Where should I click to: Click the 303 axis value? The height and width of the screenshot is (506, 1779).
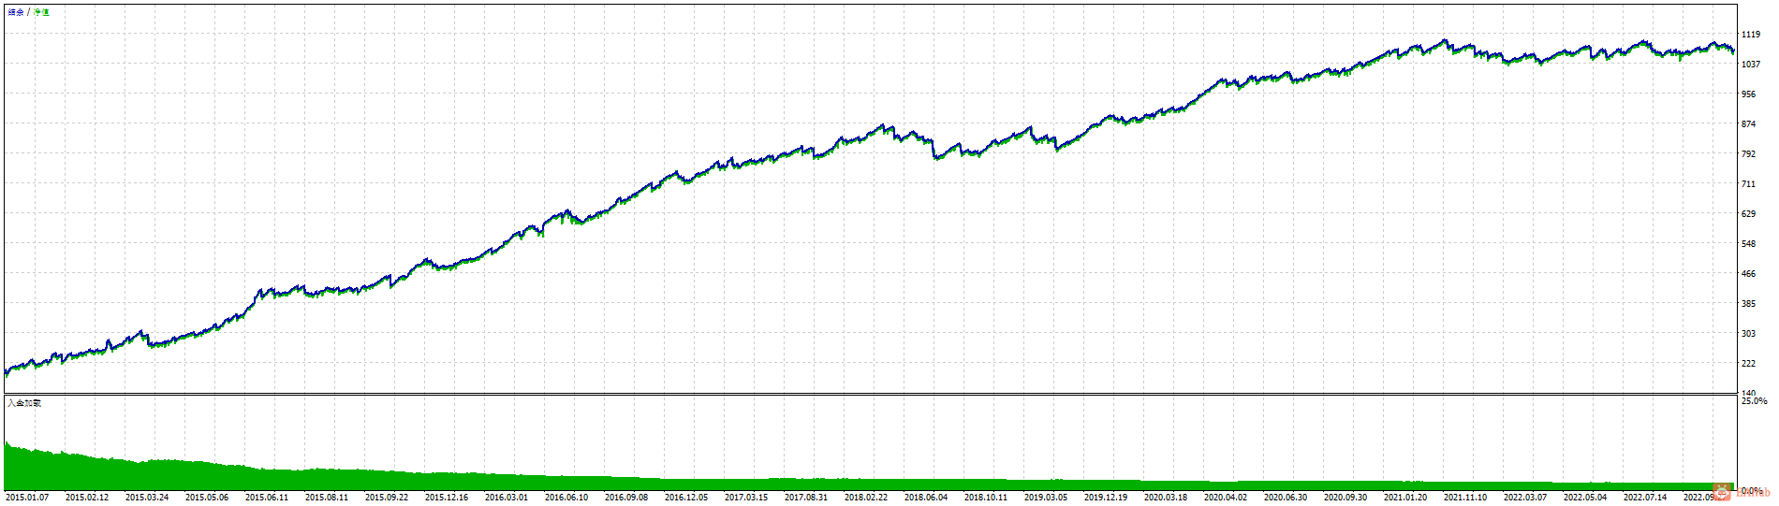(x=1748, y=334)
